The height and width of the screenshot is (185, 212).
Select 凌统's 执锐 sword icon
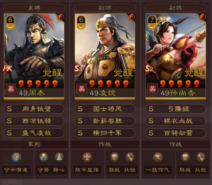pyautogui.click(x=130, y=157)
